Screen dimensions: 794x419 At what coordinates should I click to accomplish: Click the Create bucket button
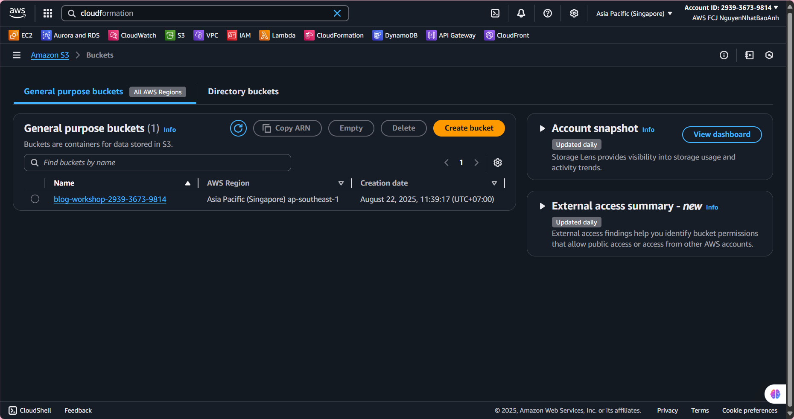point(469,128)
